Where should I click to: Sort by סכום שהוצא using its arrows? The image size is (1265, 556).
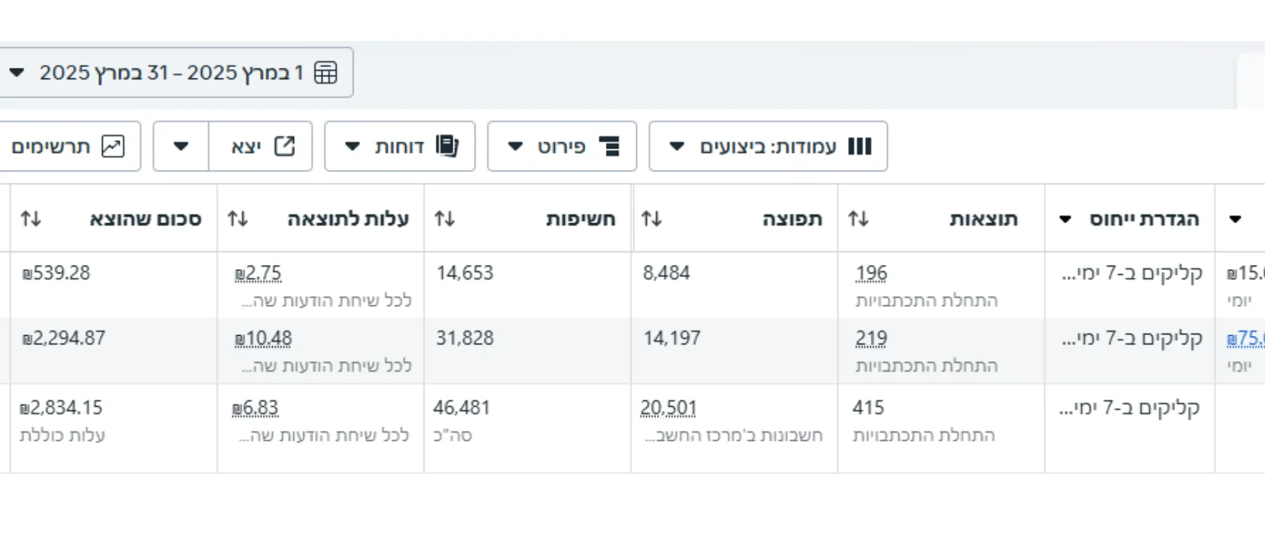point(30,219)
